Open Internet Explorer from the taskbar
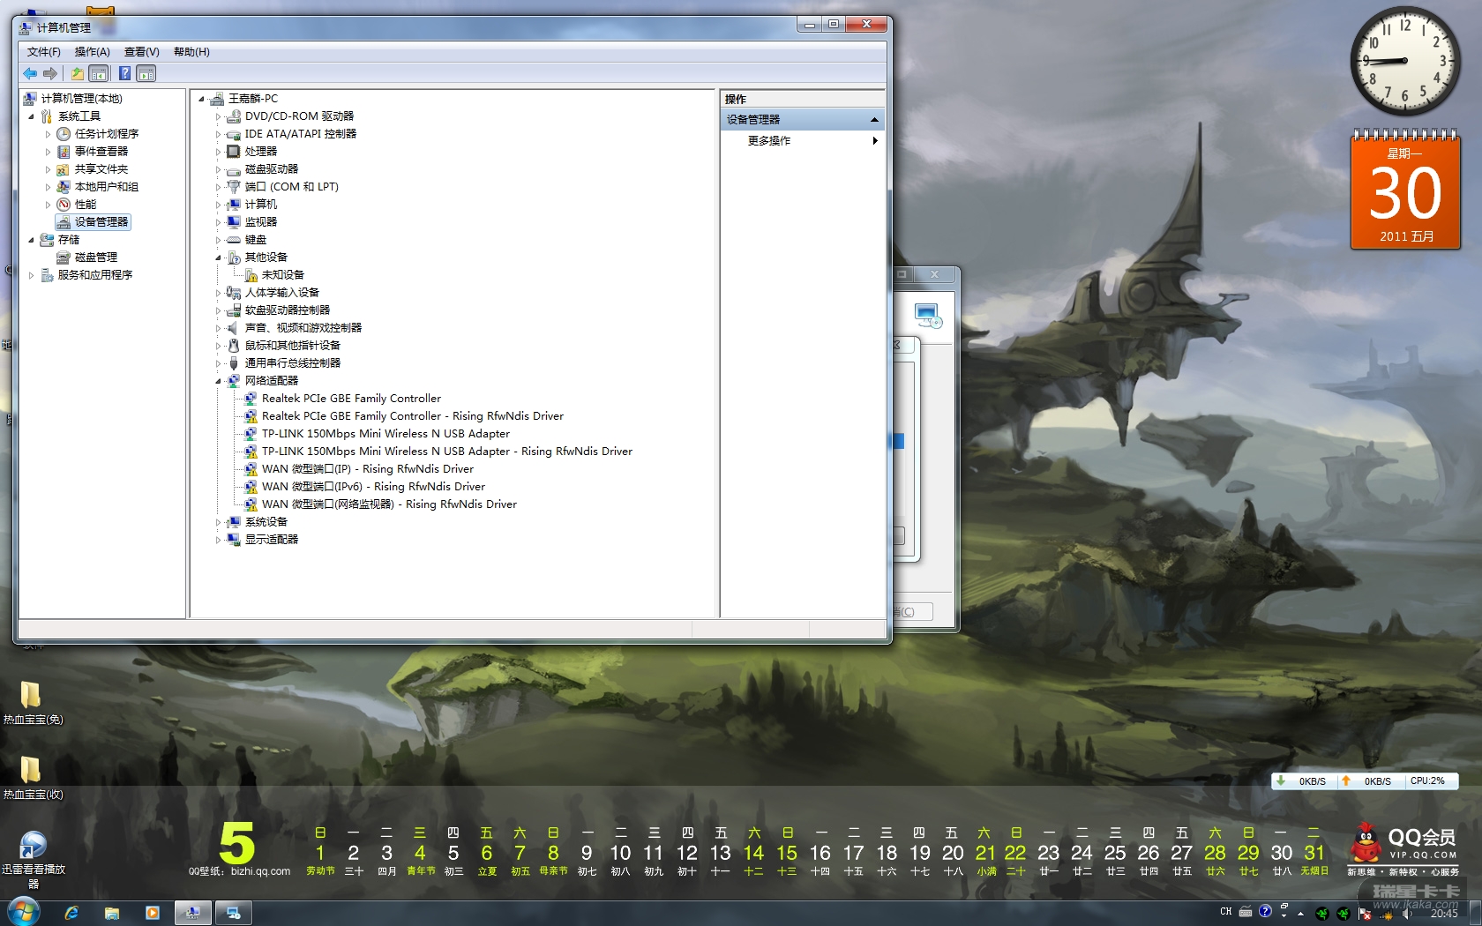 click(x=71, y=913)
